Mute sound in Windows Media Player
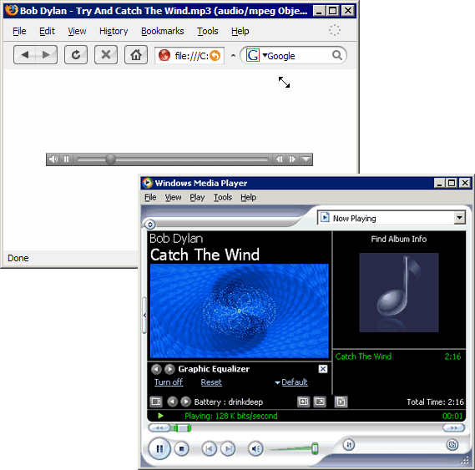This screenshot has height=470, width=475. (x=255, y=449)
